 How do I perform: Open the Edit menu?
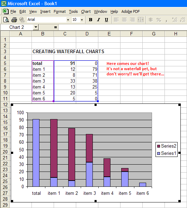(23, 11)
